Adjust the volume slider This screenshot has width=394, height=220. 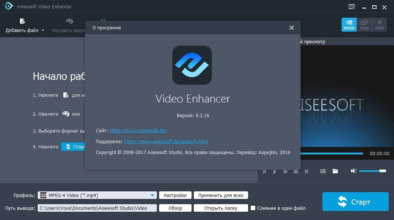click(373, 171)
